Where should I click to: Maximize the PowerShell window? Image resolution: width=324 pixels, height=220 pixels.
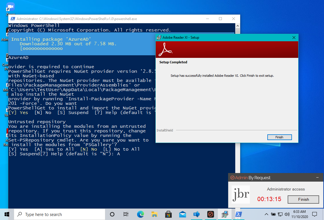[x=220, y=19]
